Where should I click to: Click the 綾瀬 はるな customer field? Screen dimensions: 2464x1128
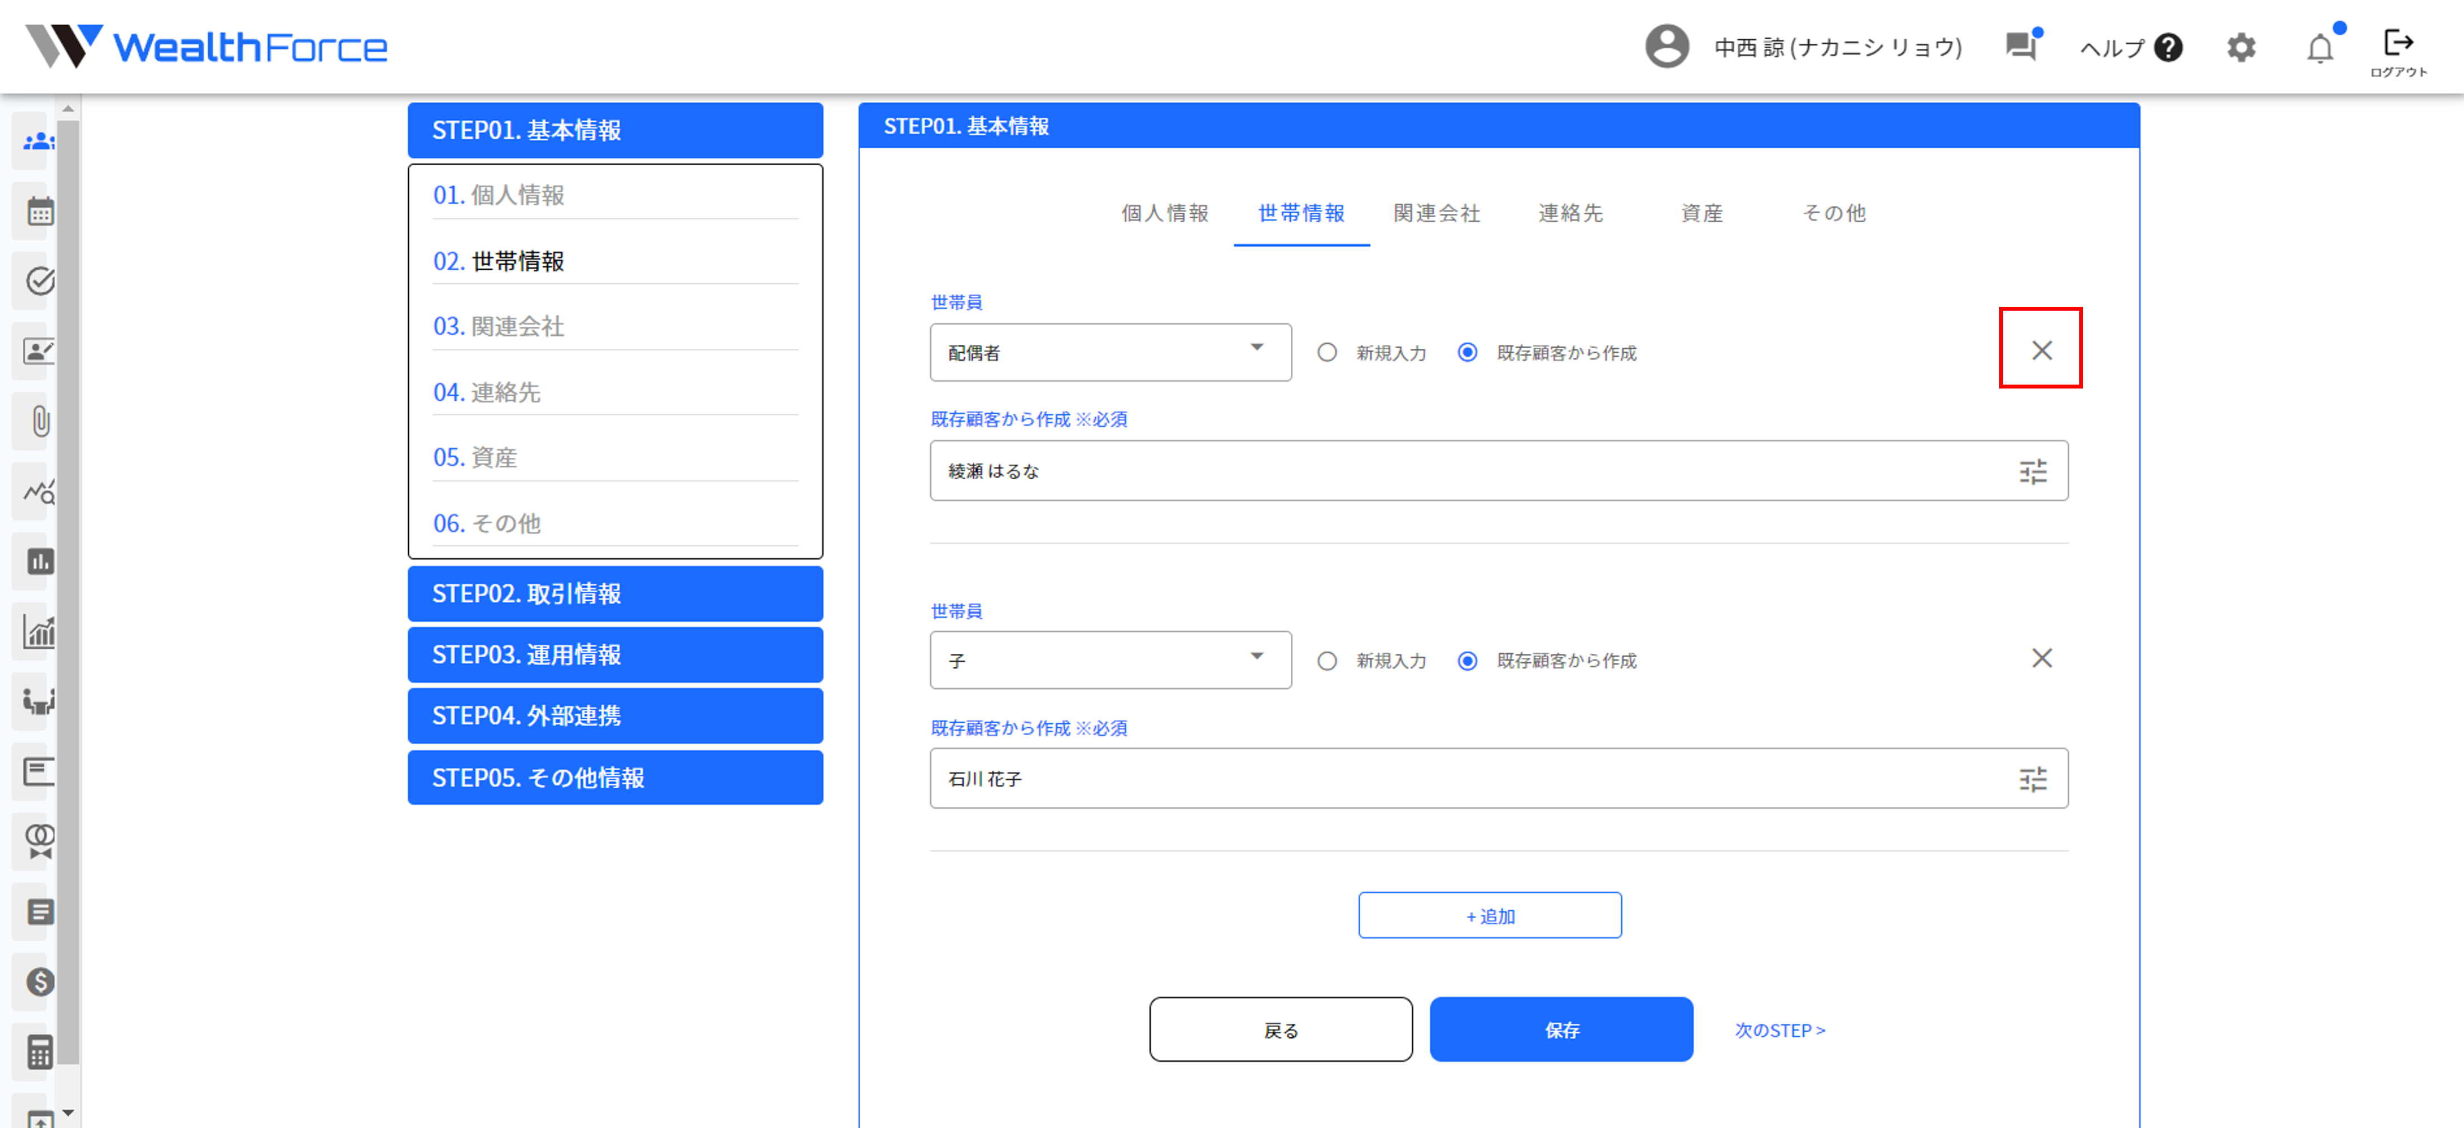1499,470
